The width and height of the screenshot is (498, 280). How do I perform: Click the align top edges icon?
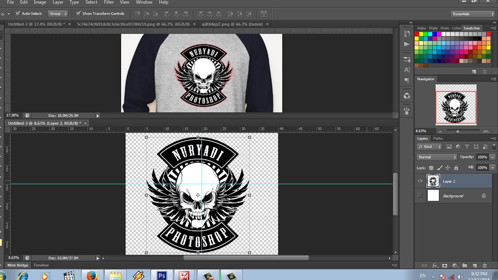137,14
